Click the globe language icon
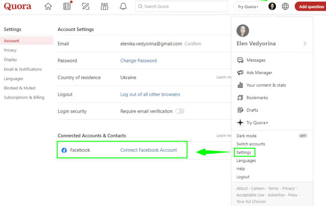Viewport: 326px width, 206px height. 285,6
